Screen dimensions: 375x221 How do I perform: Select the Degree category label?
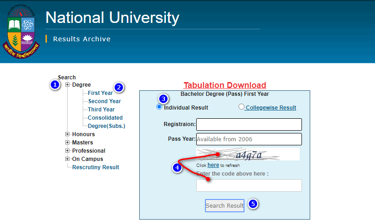click(81, 85)
